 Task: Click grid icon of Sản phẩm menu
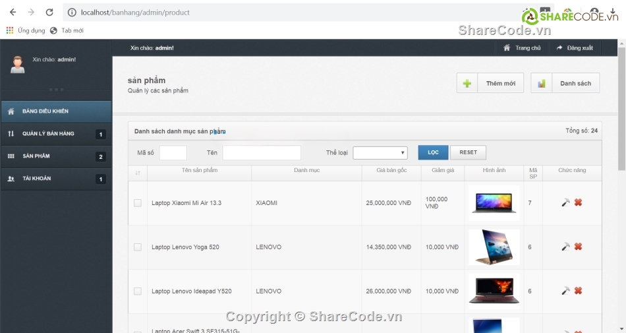(11, 156)
